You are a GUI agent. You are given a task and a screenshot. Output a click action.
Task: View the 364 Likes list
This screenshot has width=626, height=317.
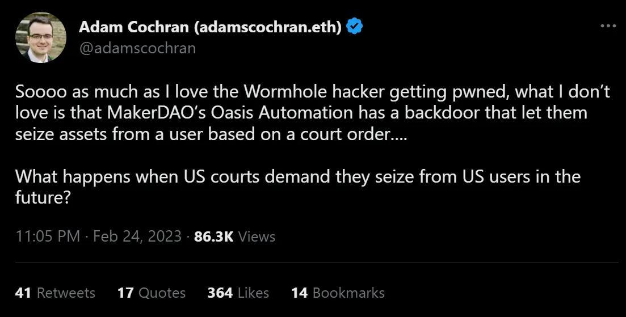[x=238, y=293]
